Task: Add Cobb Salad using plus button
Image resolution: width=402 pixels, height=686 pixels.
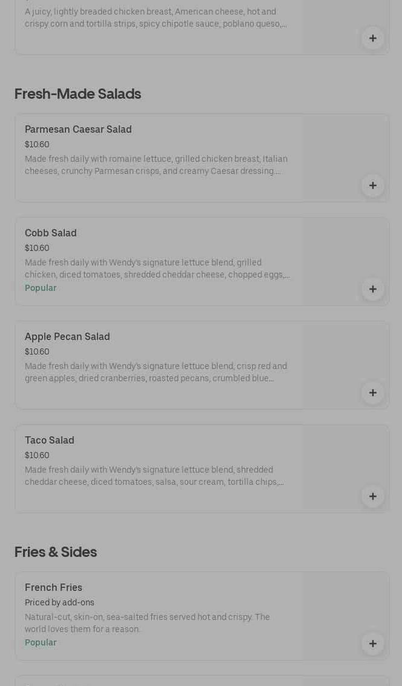Action: [372, 289]
